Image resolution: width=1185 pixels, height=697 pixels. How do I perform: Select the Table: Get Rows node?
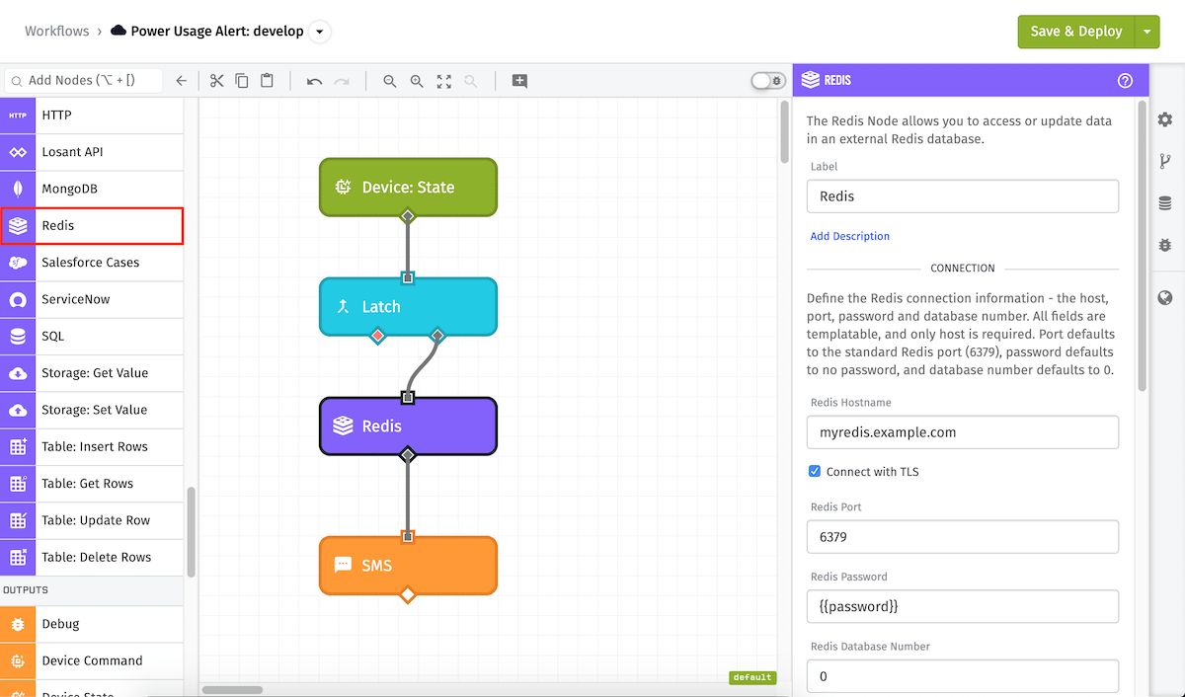point(92,484)
